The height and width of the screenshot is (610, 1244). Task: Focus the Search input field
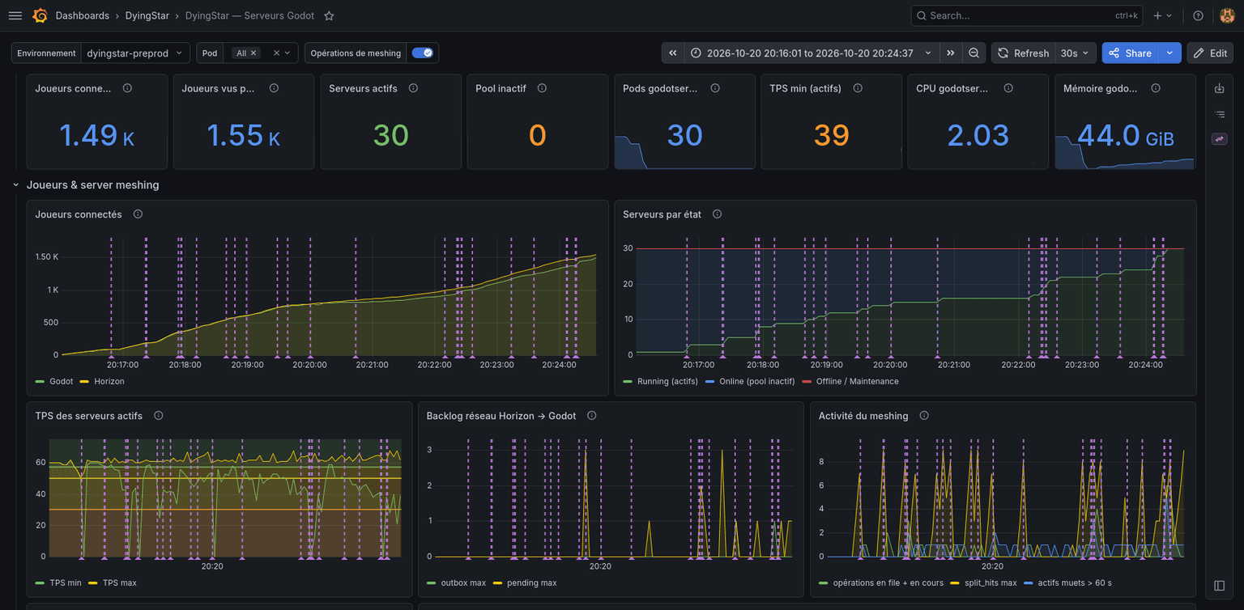1029,15
